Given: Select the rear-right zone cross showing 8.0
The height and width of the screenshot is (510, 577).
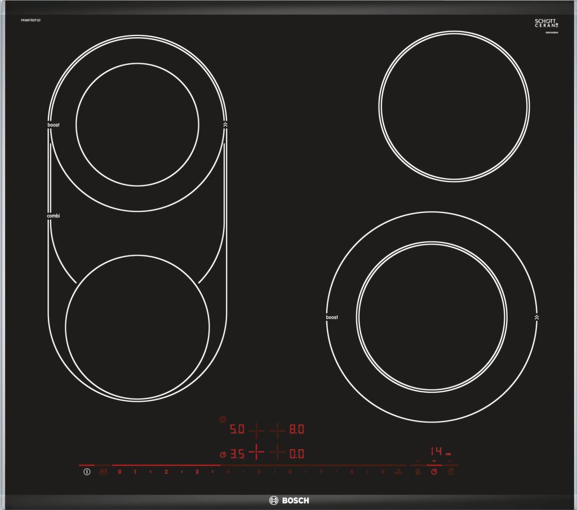Looking at the screenshot, I should coord(277,430).
